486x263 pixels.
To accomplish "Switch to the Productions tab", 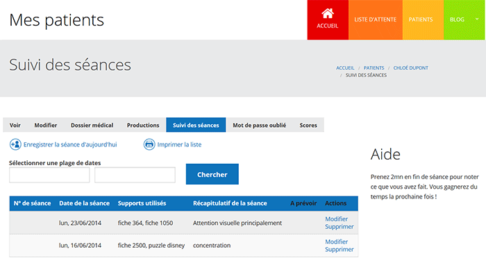I will coord(143,125).
